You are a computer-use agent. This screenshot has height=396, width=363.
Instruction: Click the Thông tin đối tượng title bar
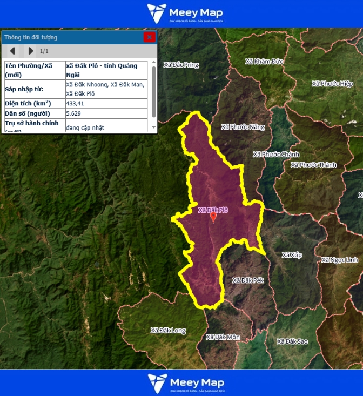(x=70, y=37)
